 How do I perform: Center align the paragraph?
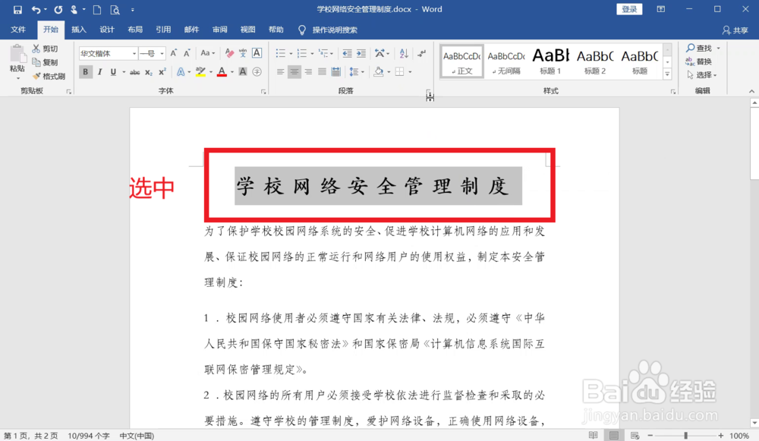point(294,71)
